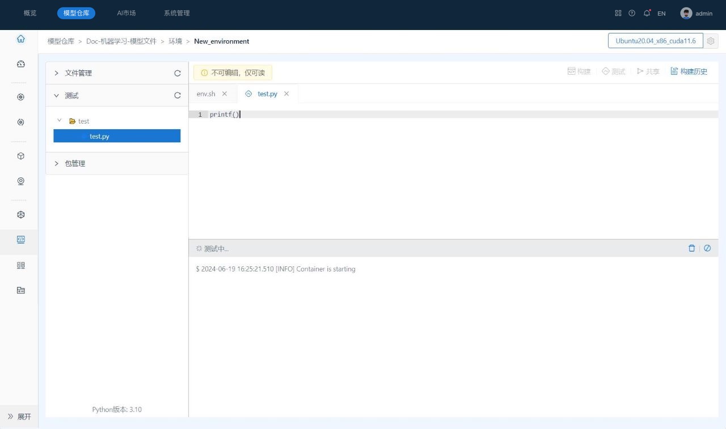
Task: Open the notification bell icon
Action: pos(647,13)
